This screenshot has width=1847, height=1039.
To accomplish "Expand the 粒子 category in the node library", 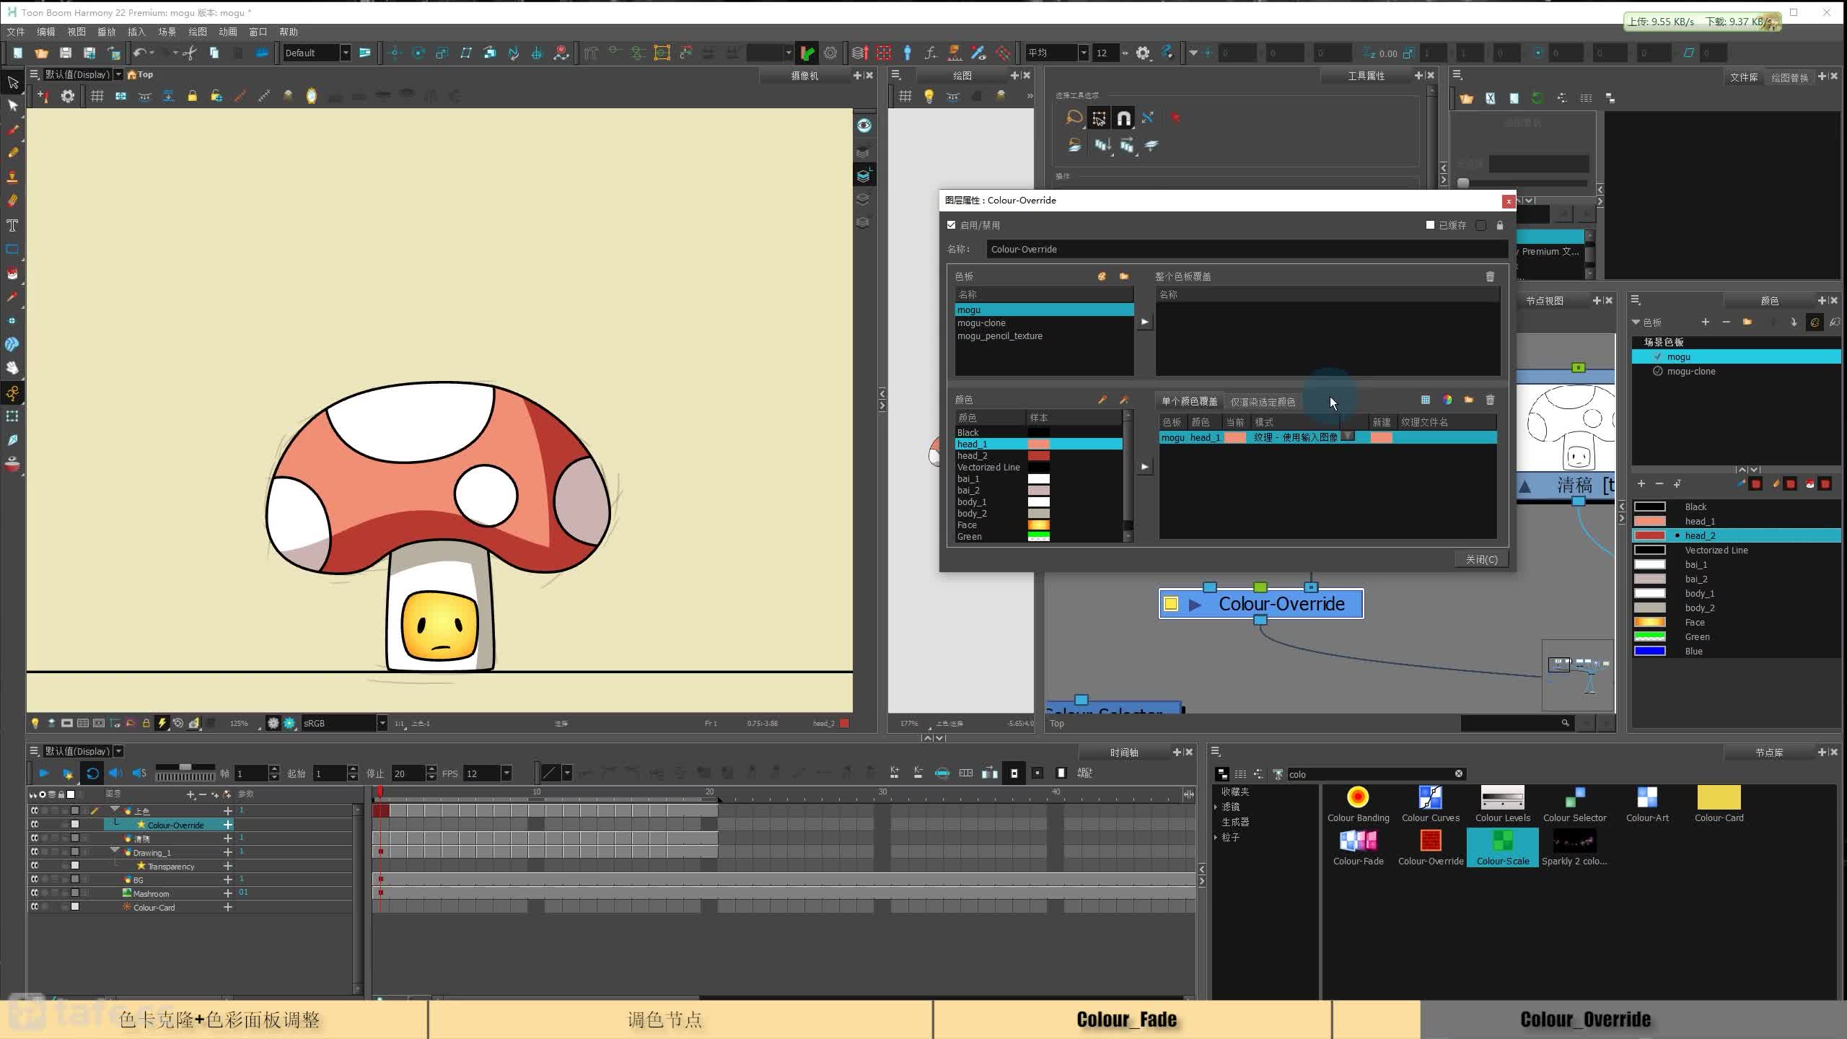I will 1216,837.
